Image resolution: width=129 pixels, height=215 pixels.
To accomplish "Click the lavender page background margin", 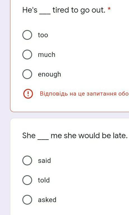I will pos(5,108).
